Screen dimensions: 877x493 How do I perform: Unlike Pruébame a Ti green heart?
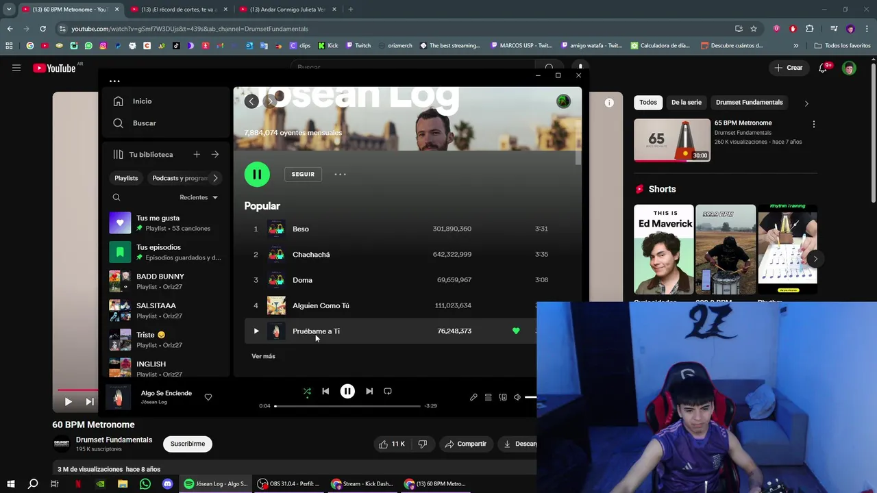[x=516, y=331]
